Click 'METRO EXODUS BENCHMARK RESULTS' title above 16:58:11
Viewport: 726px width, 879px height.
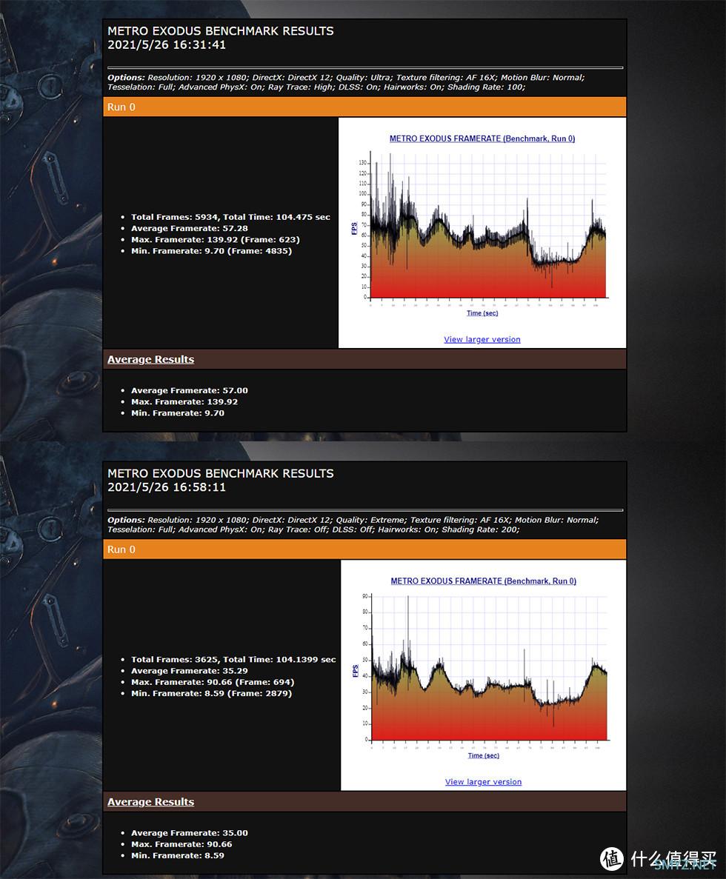[220, 473]
